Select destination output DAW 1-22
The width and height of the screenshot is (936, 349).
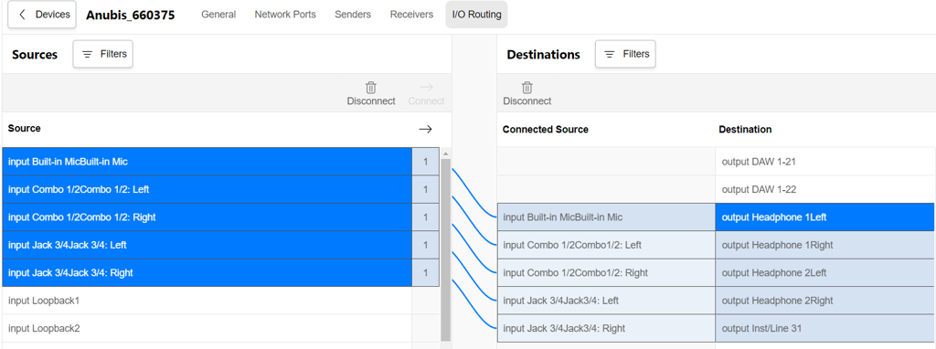click(825, 190)
